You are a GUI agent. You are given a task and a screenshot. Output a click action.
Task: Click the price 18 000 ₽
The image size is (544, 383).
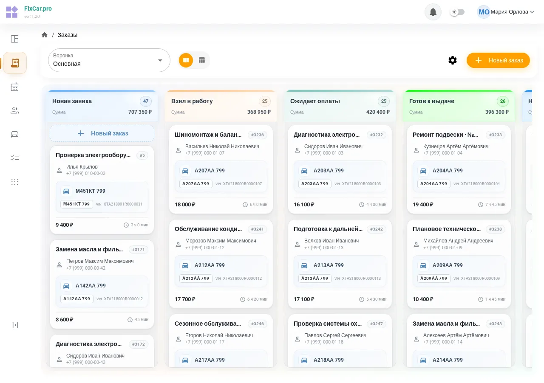(185, 205)
